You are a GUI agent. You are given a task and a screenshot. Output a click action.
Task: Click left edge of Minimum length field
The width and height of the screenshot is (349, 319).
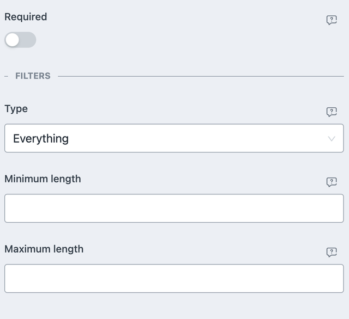11,208
